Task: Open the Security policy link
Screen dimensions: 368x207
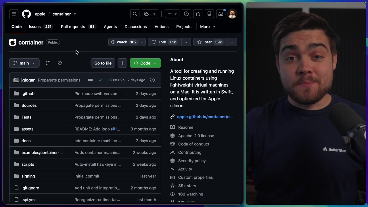Action: [192, 161]
